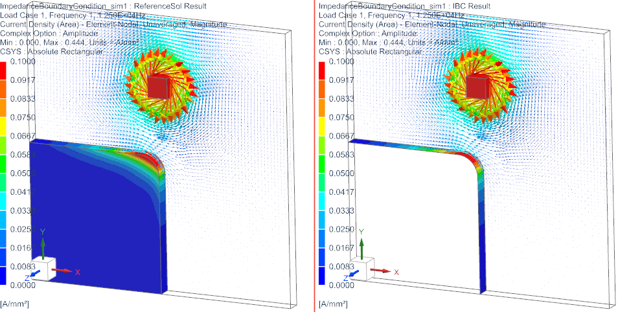Click the red coil cube in IBC Result view

(477, 85)
